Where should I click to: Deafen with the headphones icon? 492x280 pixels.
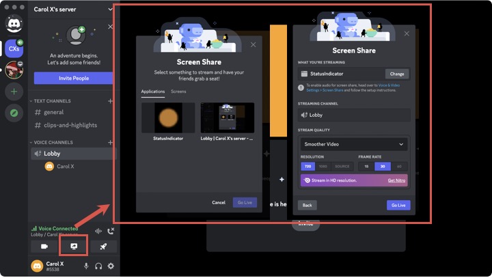[98, 266]
